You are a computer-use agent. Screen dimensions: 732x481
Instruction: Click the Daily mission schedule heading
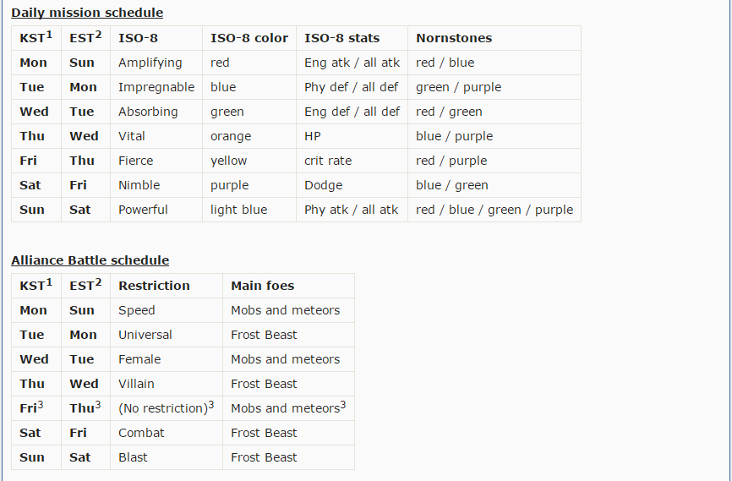tap(87, 13)
